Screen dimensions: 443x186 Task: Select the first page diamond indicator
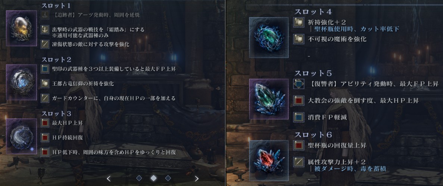(139, 178)
